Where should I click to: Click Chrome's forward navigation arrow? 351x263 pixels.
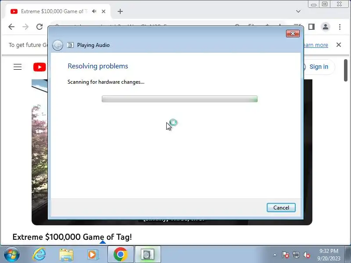click(25, 27)
